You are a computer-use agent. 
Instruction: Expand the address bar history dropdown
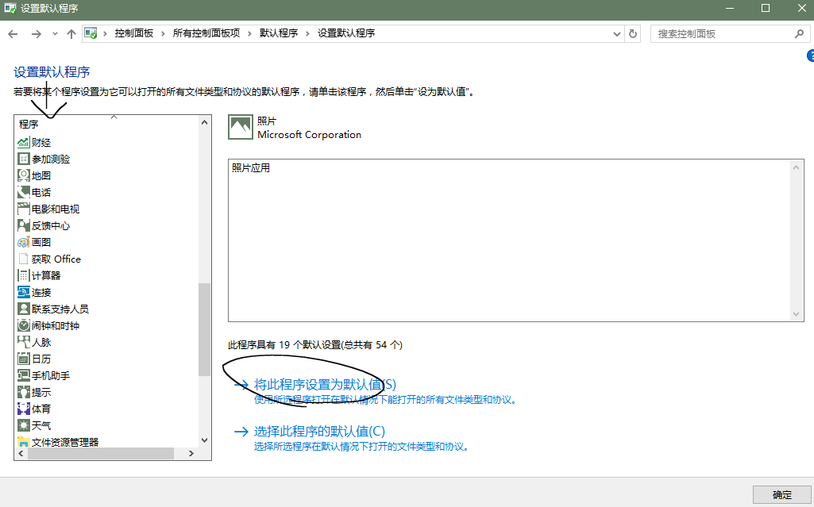click(617, 33)
